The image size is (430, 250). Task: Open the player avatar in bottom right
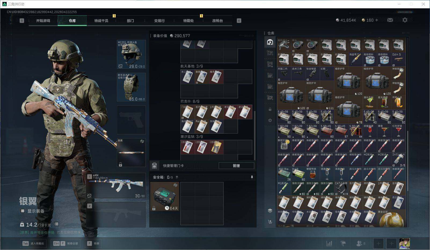coord(405,244)
